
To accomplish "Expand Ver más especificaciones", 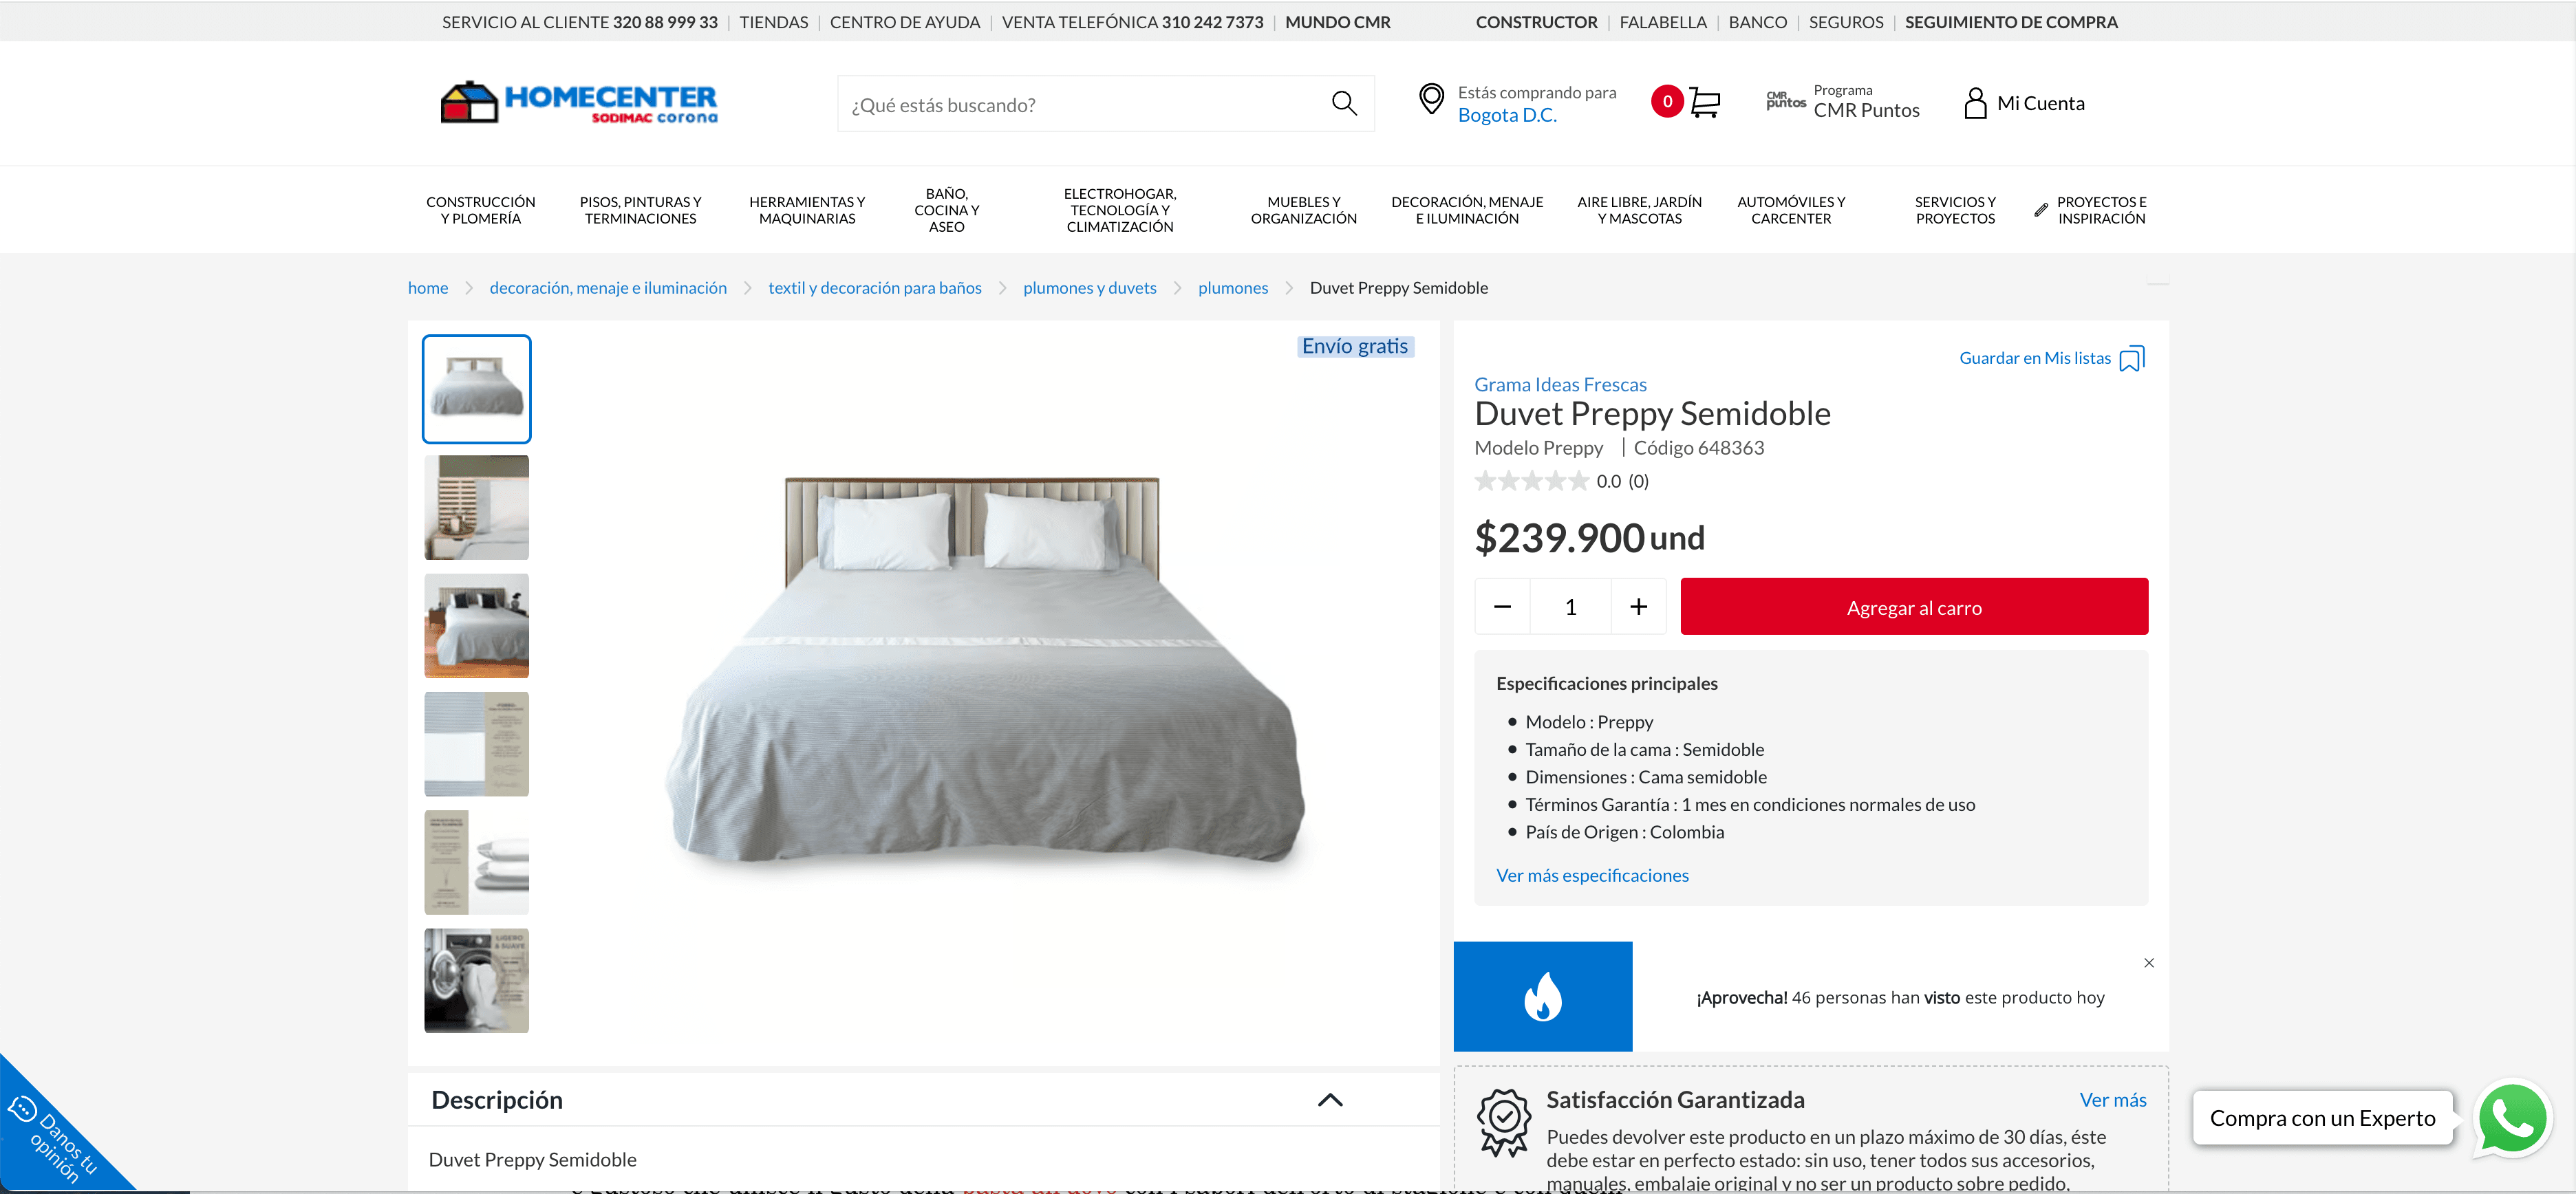I will point(1592,876).
